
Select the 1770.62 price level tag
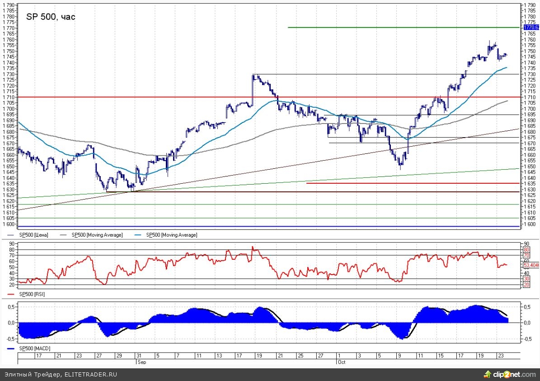pos(531,28)
